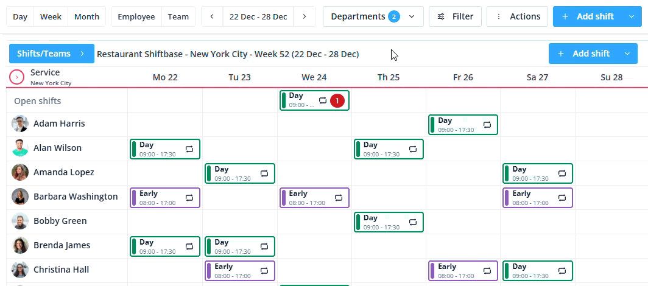Expand the Shifts/Teams panel
This screenshot has width=648, height=286.
coord(52,54)
